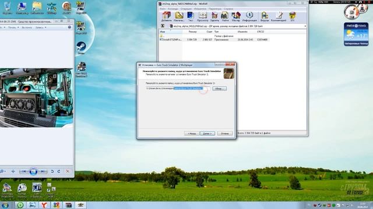Click WinRAR Wizard (Мастер) toolbar icon
The image size is (373, 209).
[235, 17]
